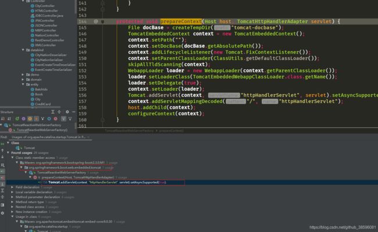Collapse Class static member access group
378x232 pixels.
pos(13,158)
